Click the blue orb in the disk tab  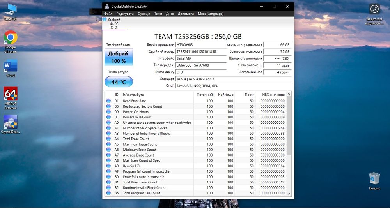(x=105, y=19)
